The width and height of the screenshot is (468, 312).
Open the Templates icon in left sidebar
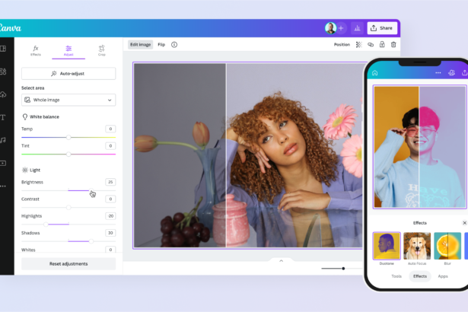3,49
